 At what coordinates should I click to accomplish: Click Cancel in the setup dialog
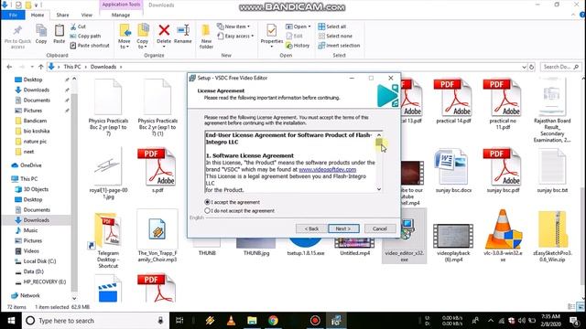pos(379,228)
